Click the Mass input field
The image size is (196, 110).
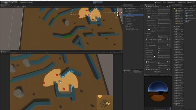coord(164,47)
